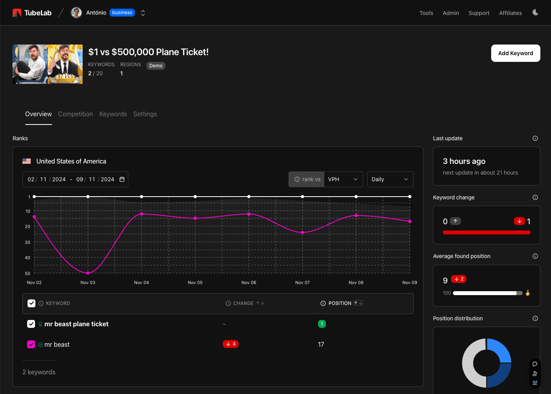551x394 pixels.
Task: Click the POSITION column info icon
Action: tap(323, 303)
